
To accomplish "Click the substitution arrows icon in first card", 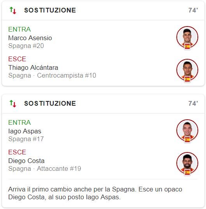I will pos(13,11).
